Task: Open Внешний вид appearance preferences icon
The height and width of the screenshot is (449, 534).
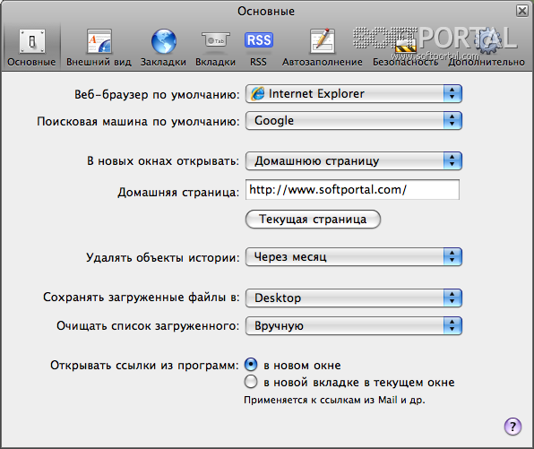Action: point(99,41)
